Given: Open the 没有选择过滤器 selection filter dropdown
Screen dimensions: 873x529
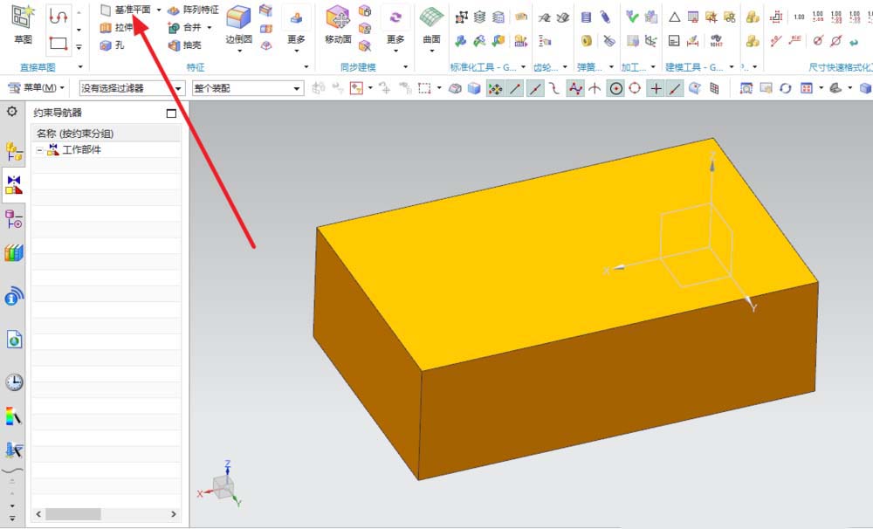Looking at the screenshot, I should (x=132, y=88).
